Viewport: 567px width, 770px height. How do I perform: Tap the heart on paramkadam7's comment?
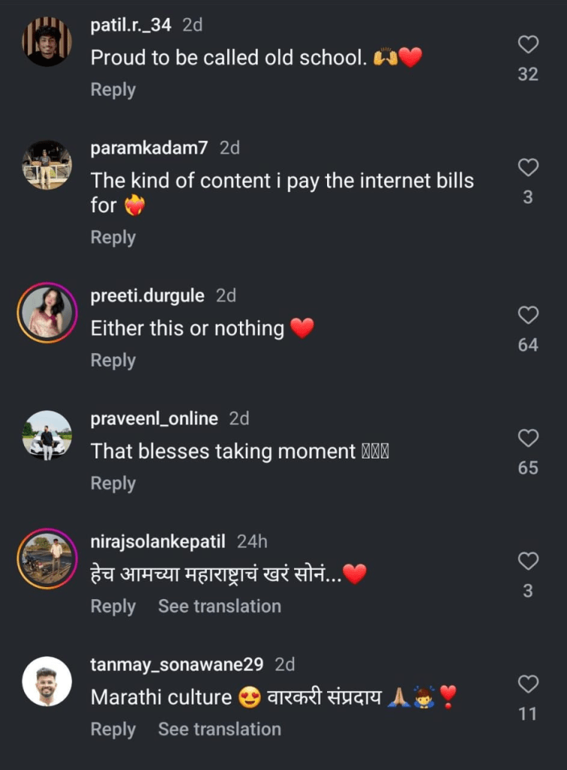(529, 167)
